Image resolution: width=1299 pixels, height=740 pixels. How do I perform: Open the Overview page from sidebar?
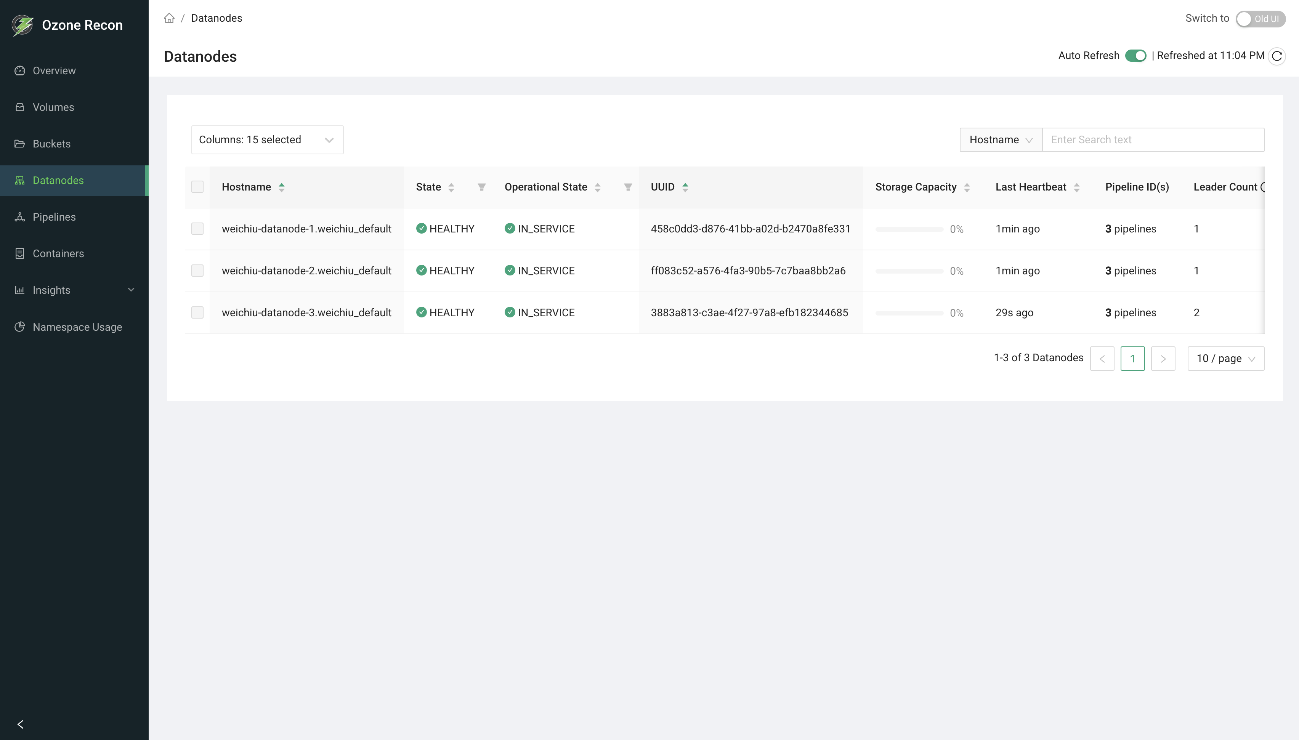tap(54, 70)
